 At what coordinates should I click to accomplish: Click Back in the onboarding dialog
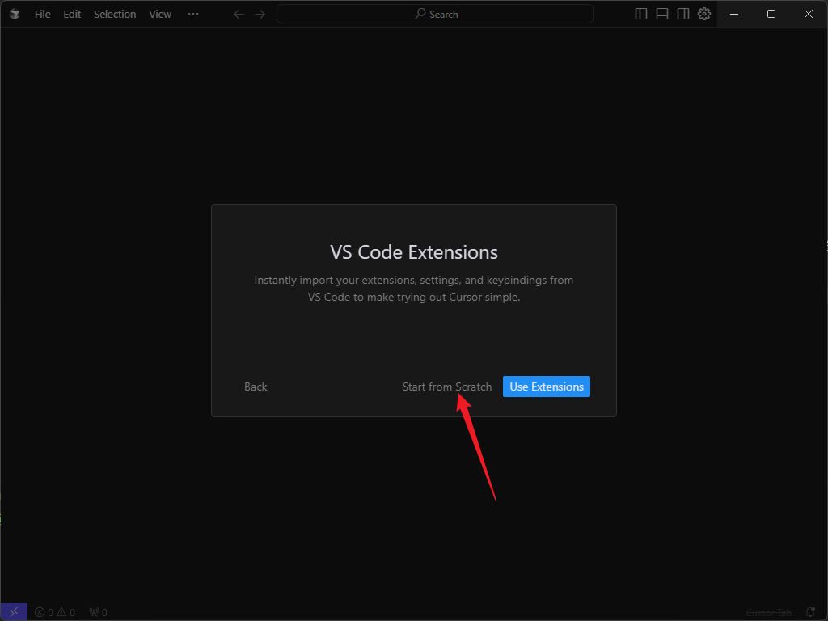(x=256, y=387)
